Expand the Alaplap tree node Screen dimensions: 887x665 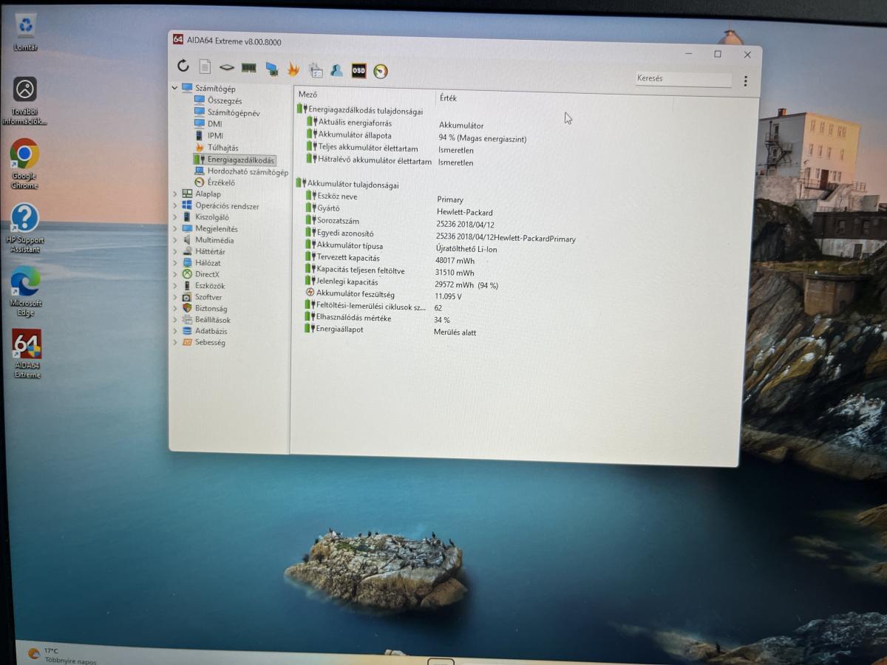pos(175,194)
